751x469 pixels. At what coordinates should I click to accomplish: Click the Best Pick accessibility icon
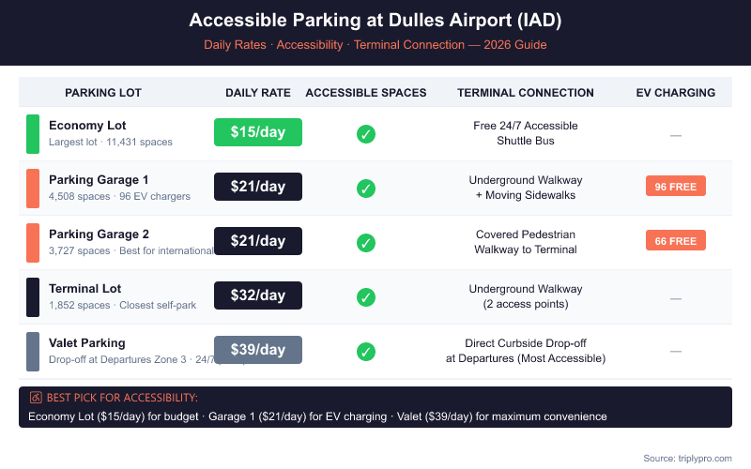pos(36,397)
